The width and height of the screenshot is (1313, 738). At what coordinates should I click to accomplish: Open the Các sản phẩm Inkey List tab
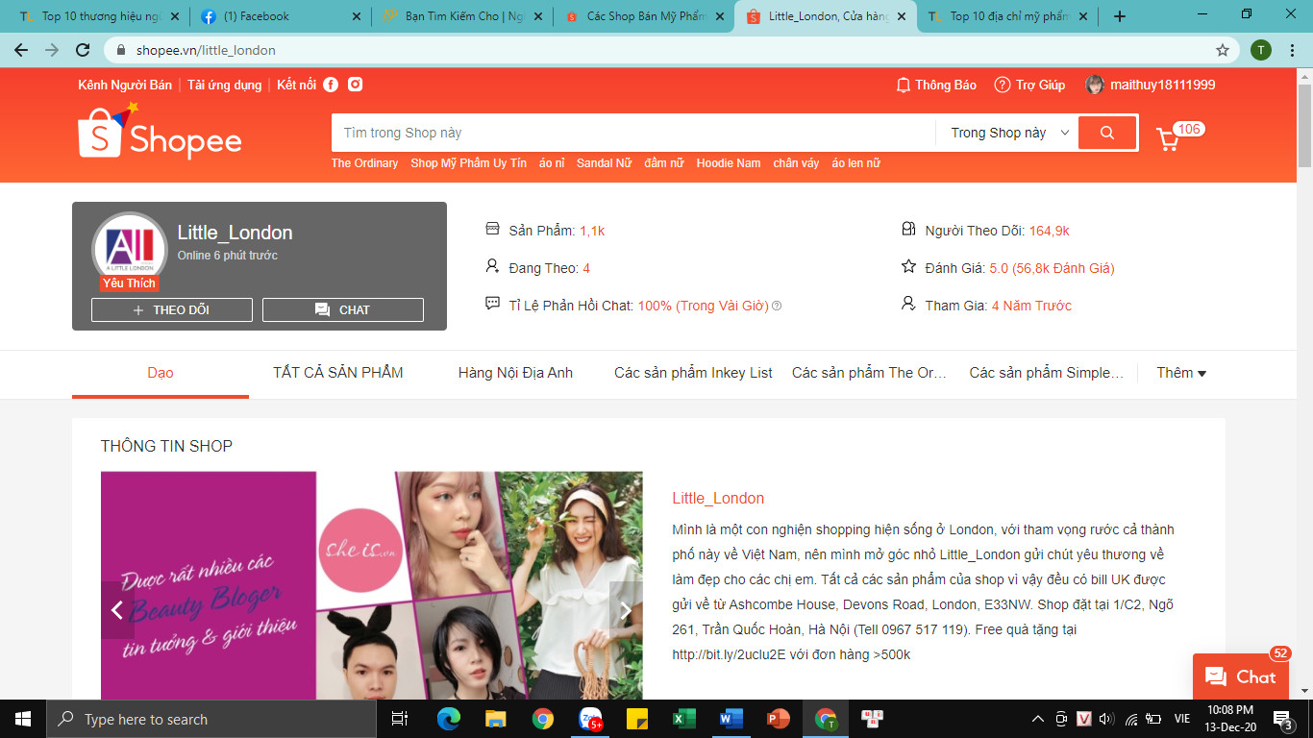click(x=693, y=373)
